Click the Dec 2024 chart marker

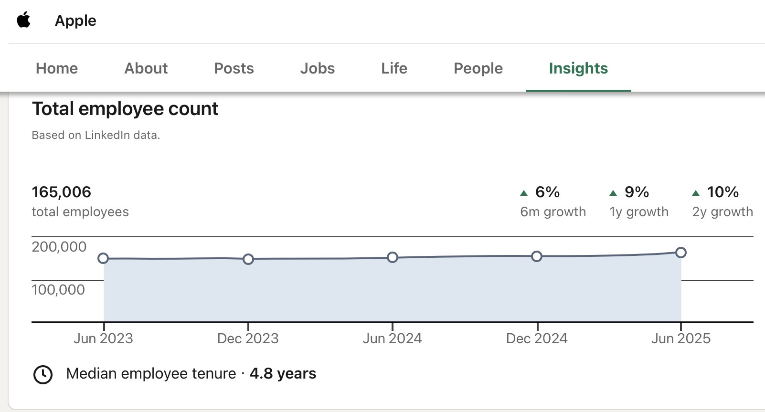[537, 256]
